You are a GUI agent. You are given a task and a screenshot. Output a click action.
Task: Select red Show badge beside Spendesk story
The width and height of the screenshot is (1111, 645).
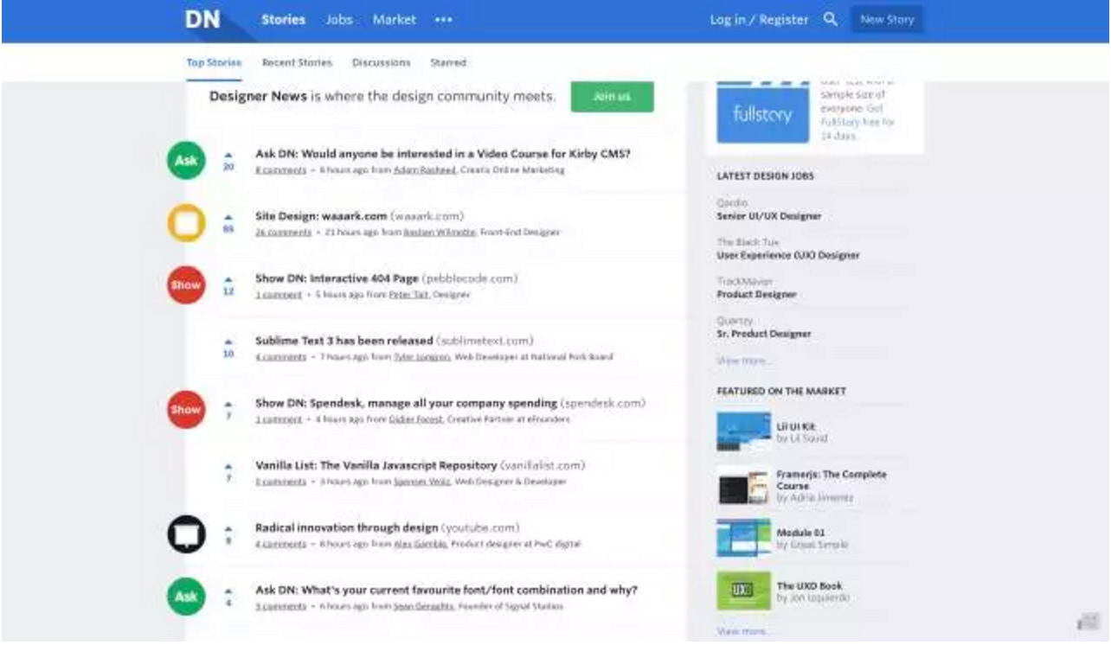click(186, 410)
